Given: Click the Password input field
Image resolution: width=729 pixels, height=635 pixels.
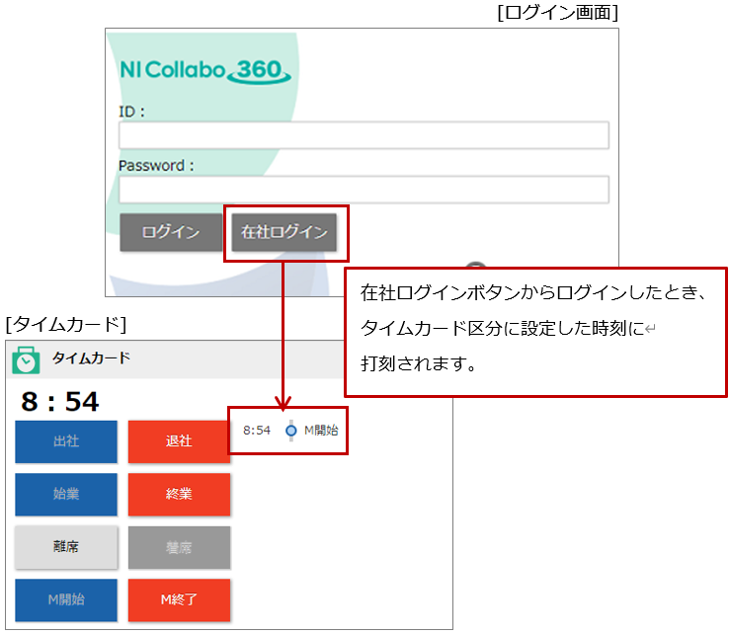Looking at the screenshot, I should tap(364, 190).
